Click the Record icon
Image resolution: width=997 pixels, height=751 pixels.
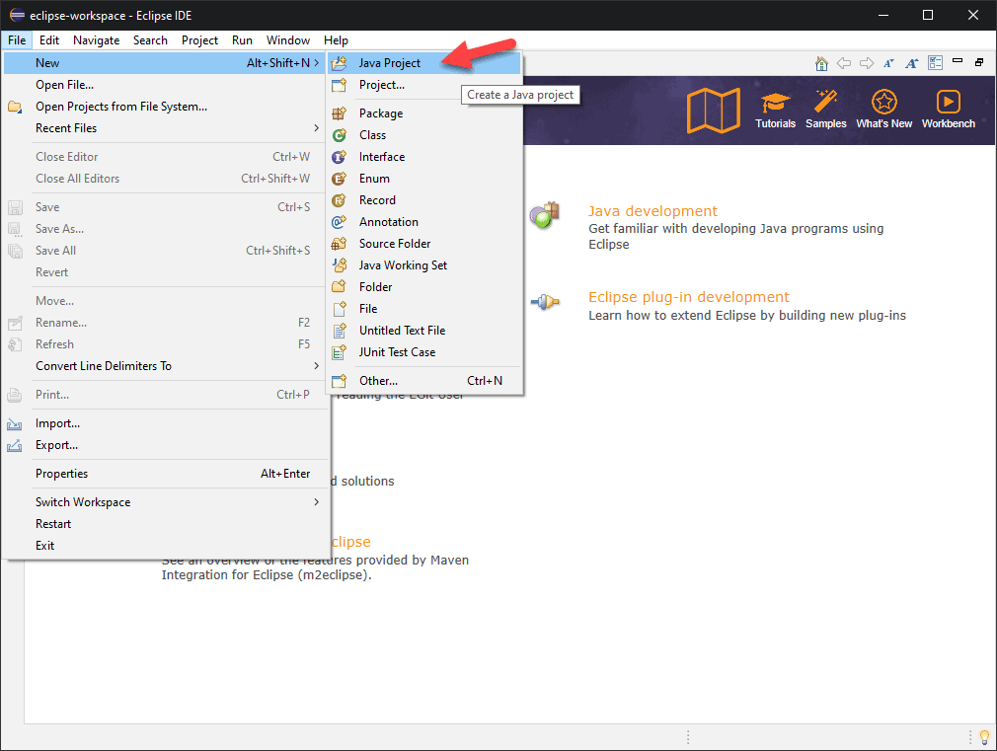click(339, 200)
